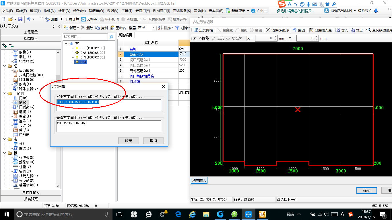
Task: Select the 极坐标 radio button
Action: click(228, 38)
